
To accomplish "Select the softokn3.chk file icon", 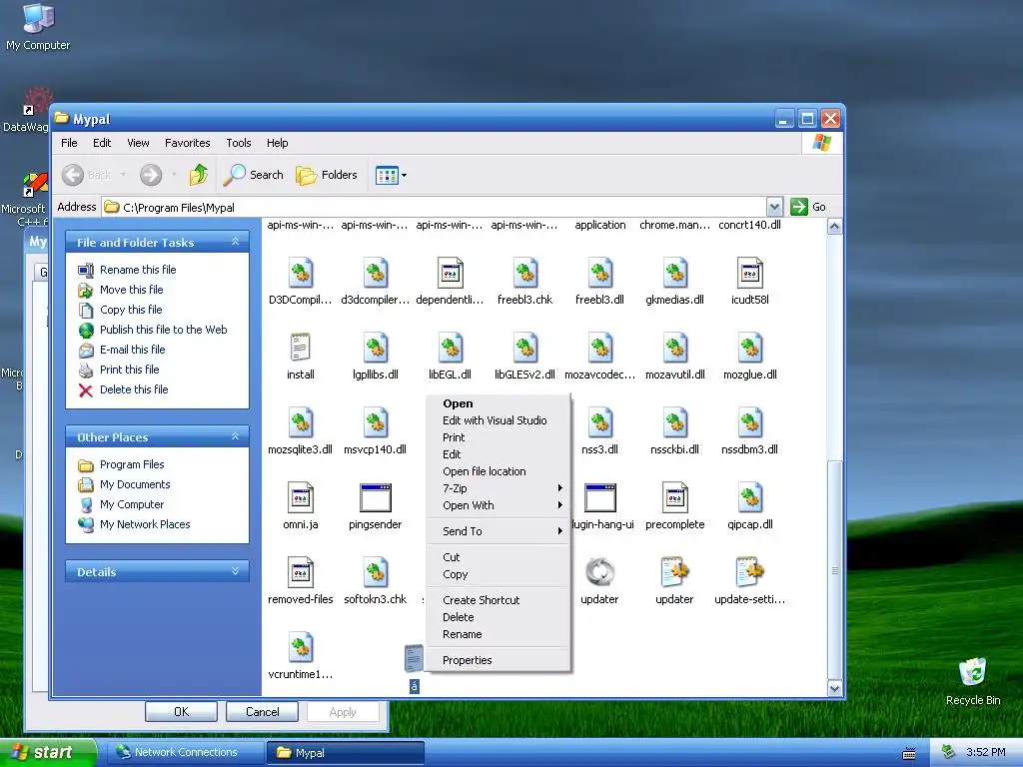I will pos(376,572).
